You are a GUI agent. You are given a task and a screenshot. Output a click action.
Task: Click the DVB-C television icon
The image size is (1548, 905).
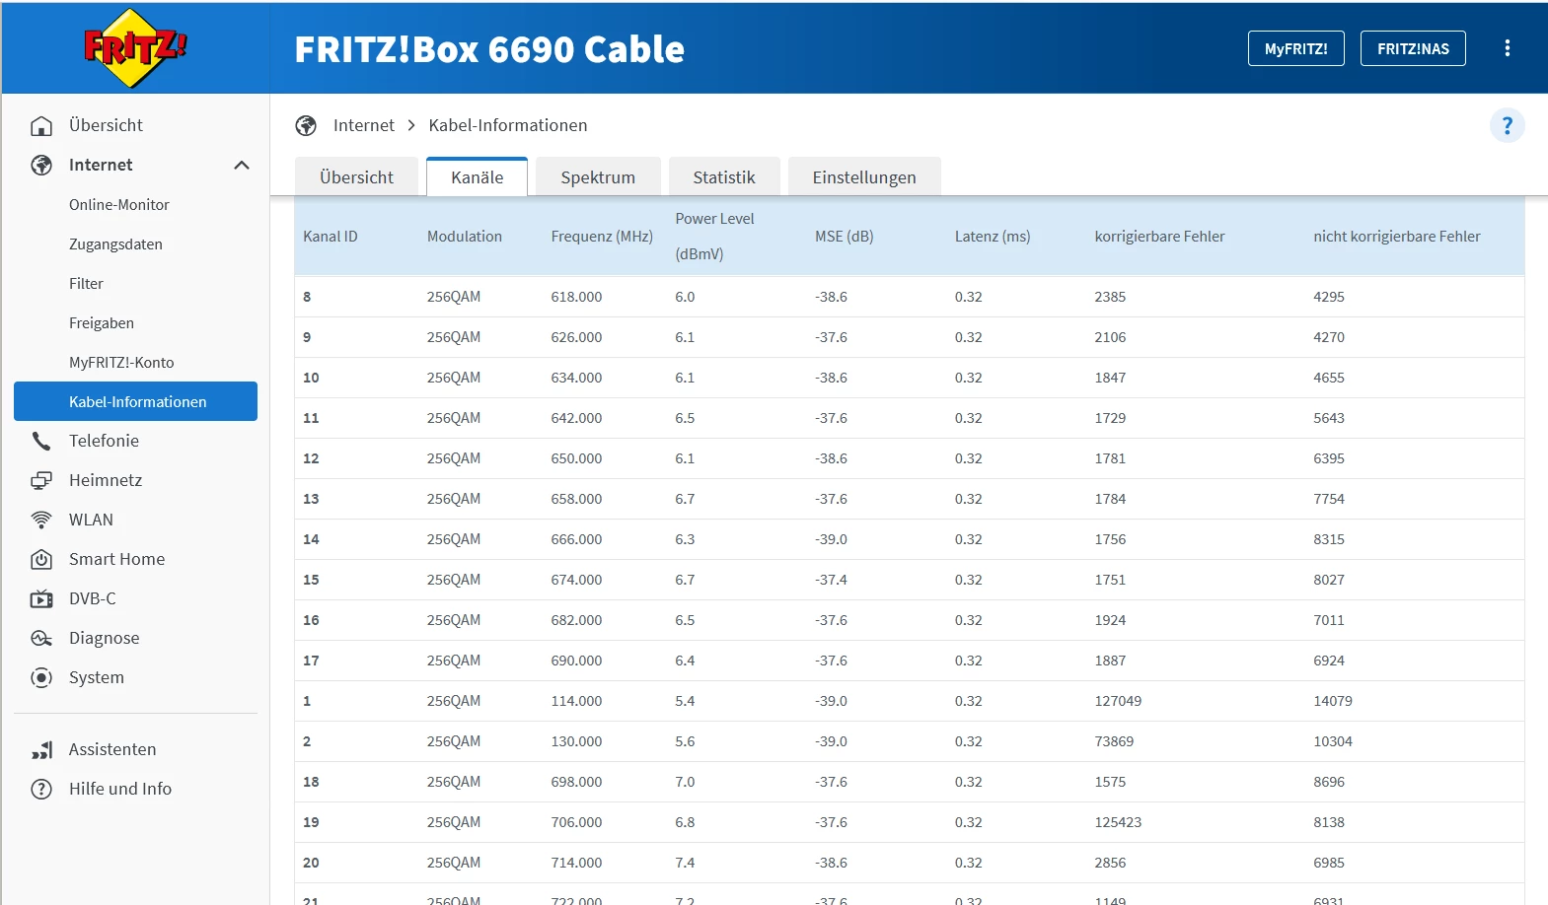click(x=41, y=598)
